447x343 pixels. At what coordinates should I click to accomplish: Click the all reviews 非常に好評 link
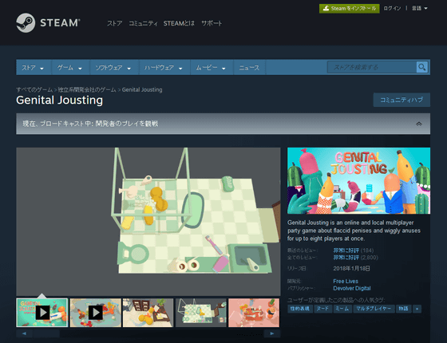(x=346, y=258)
